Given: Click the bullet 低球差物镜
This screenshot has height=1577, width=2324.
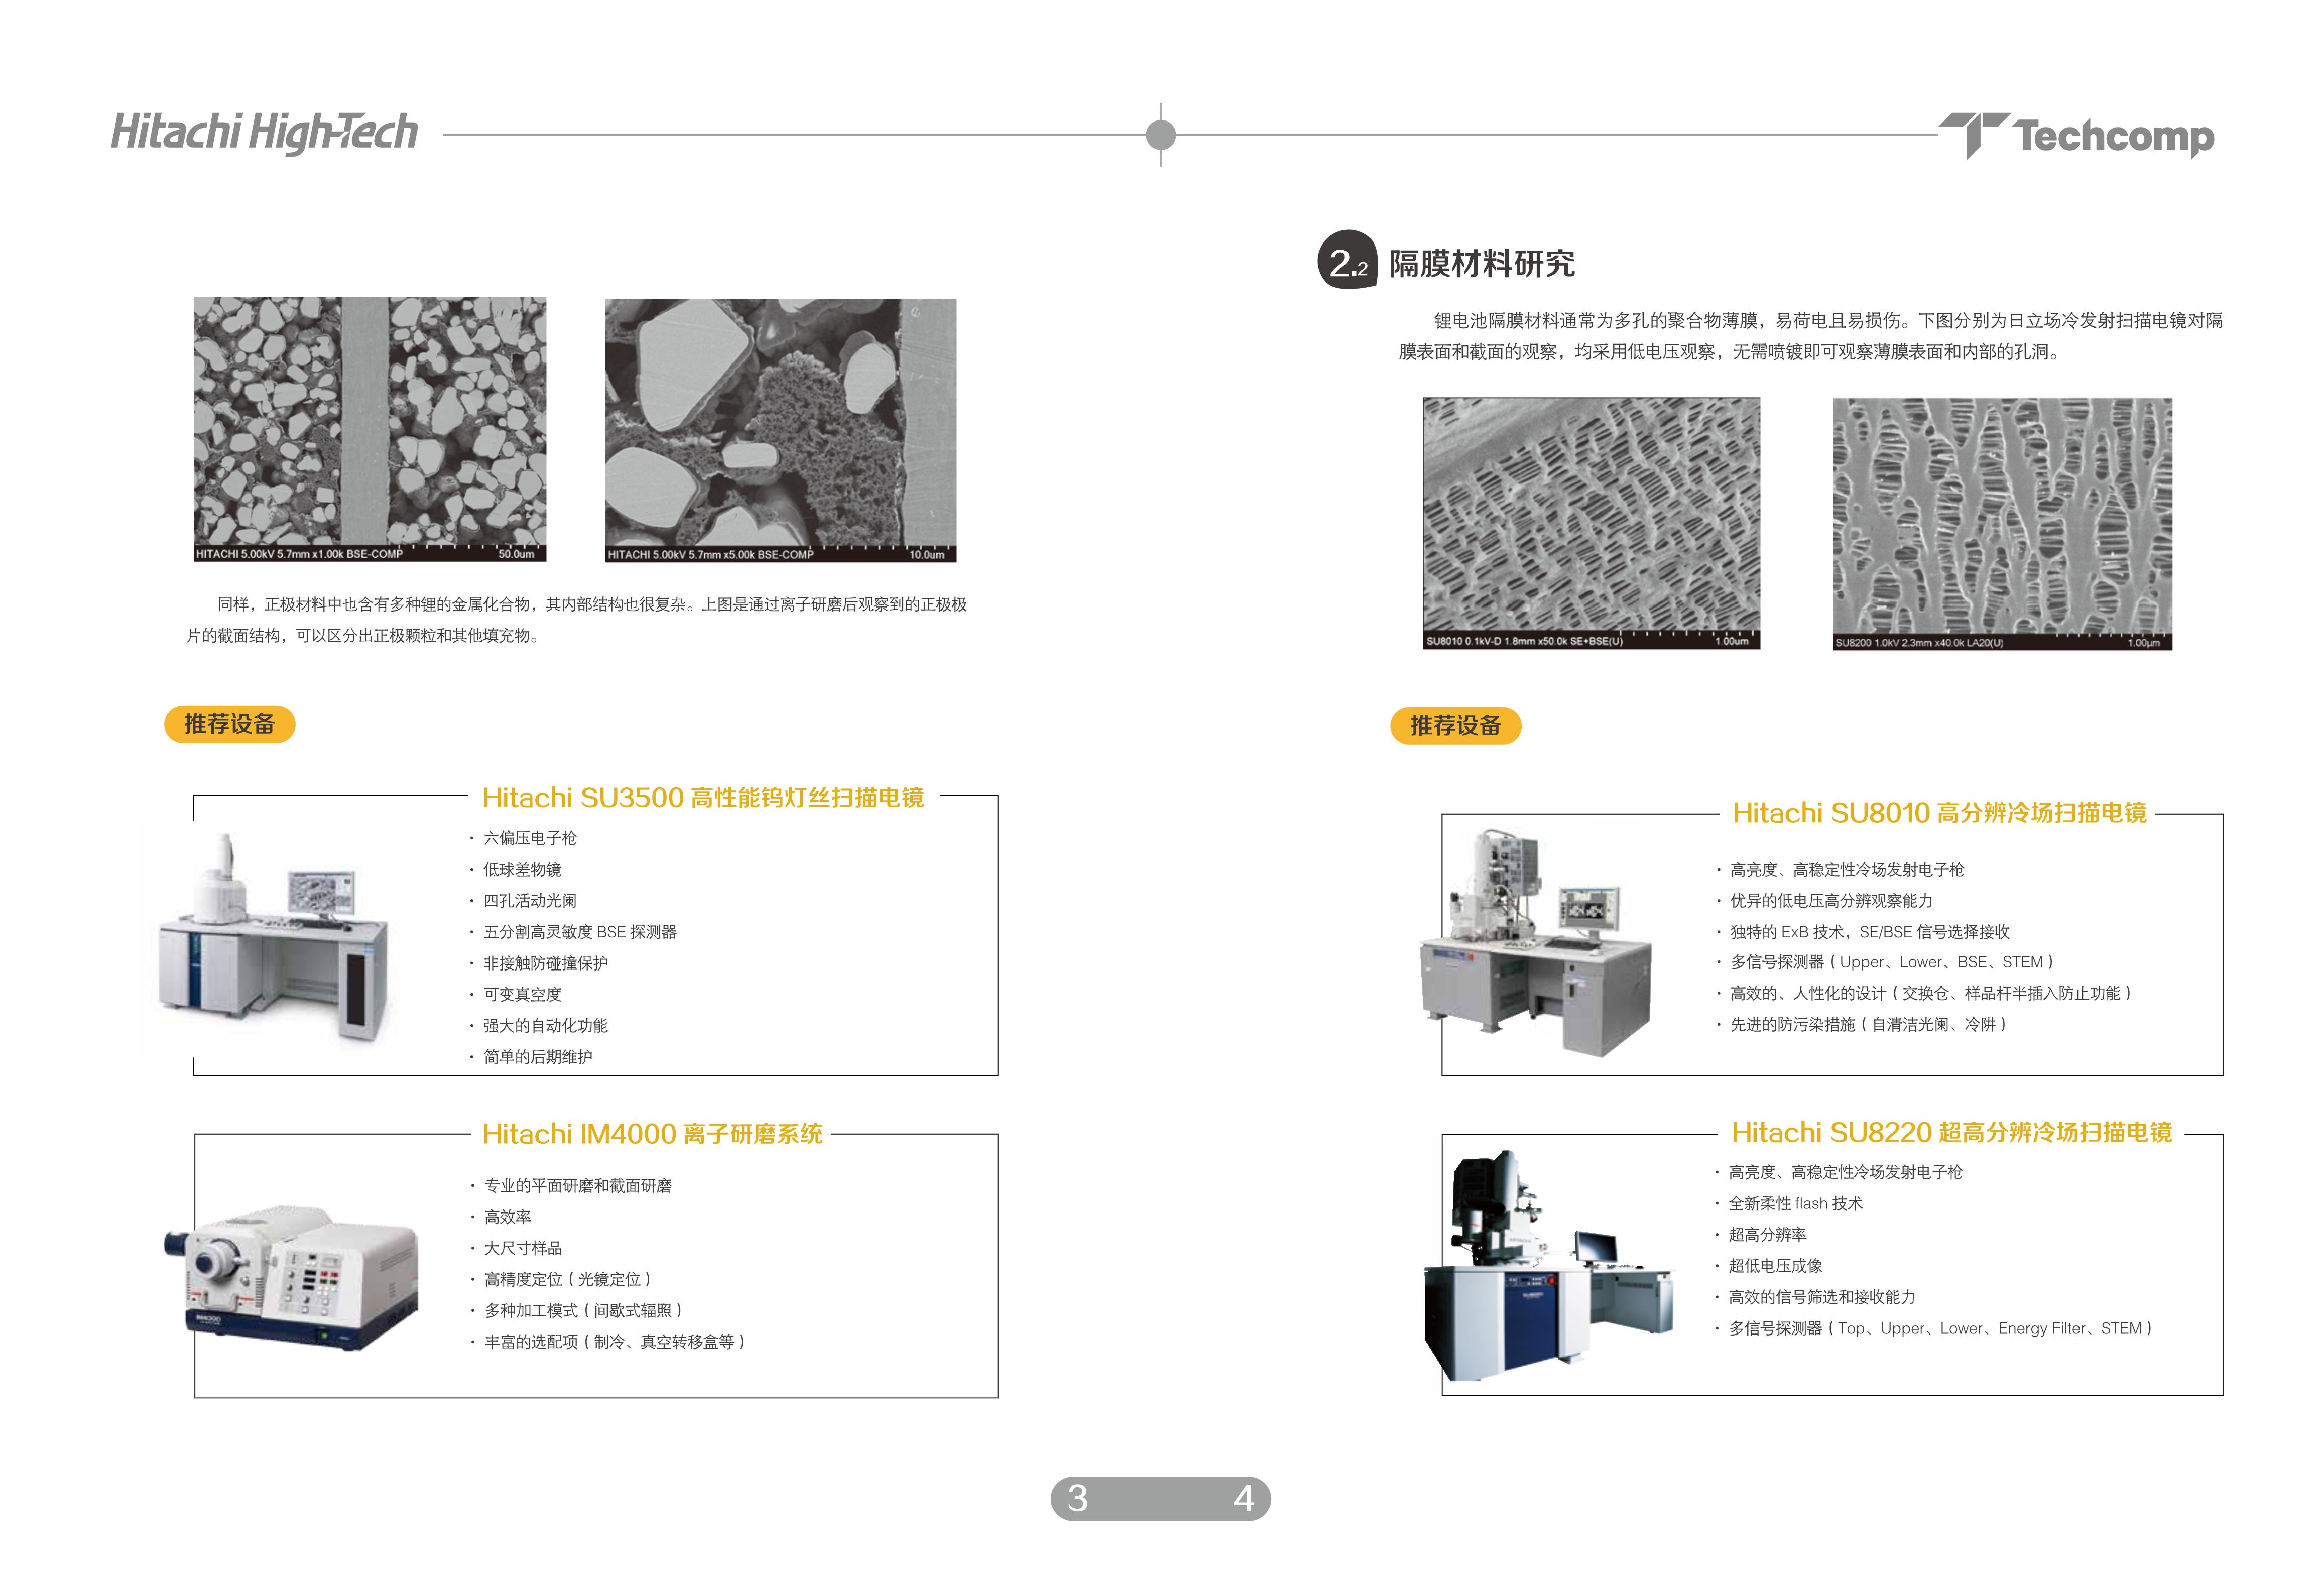Looking at the screenshot, I should [515, 869].
